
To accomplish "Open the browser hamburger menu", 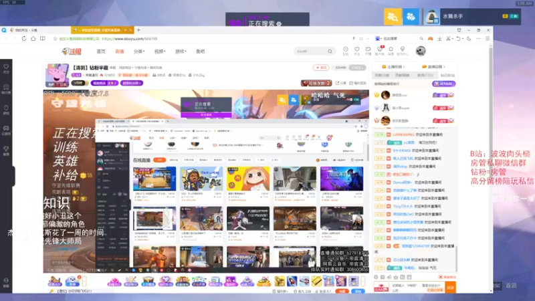I will coord(488,39).
